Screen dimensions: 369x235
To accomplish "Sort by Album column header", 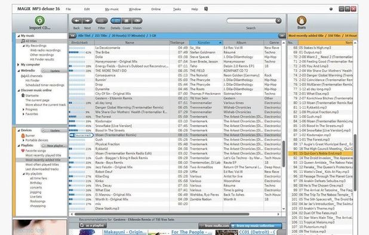I will (243, 42).
